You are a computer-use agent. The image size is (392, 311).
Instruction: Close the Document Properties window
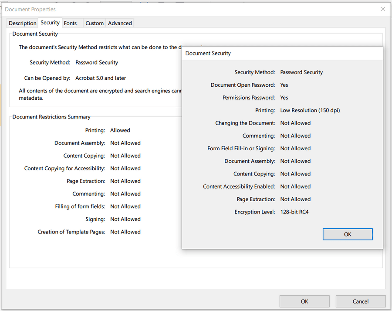(x=383, y=9)
